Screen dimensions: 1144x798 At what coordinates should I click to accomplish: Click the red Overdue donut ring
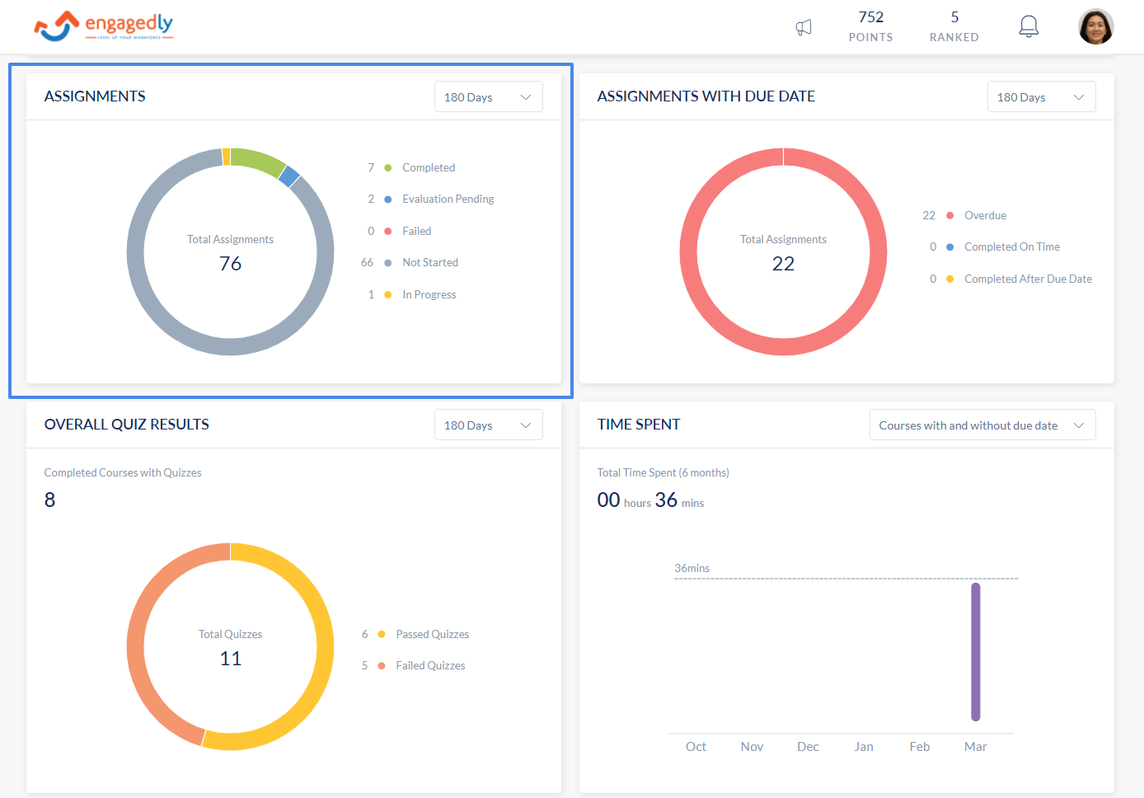pos(784,347)
